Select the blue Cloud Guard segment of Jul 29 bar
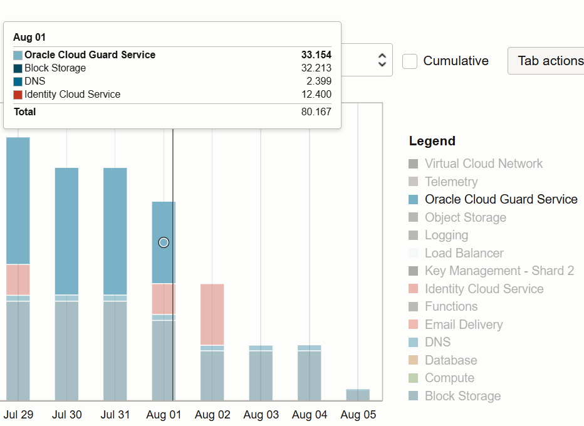Image resolution: width=584 pixels, height=426 pixels. pyautogui.click(x=18, y=200)
